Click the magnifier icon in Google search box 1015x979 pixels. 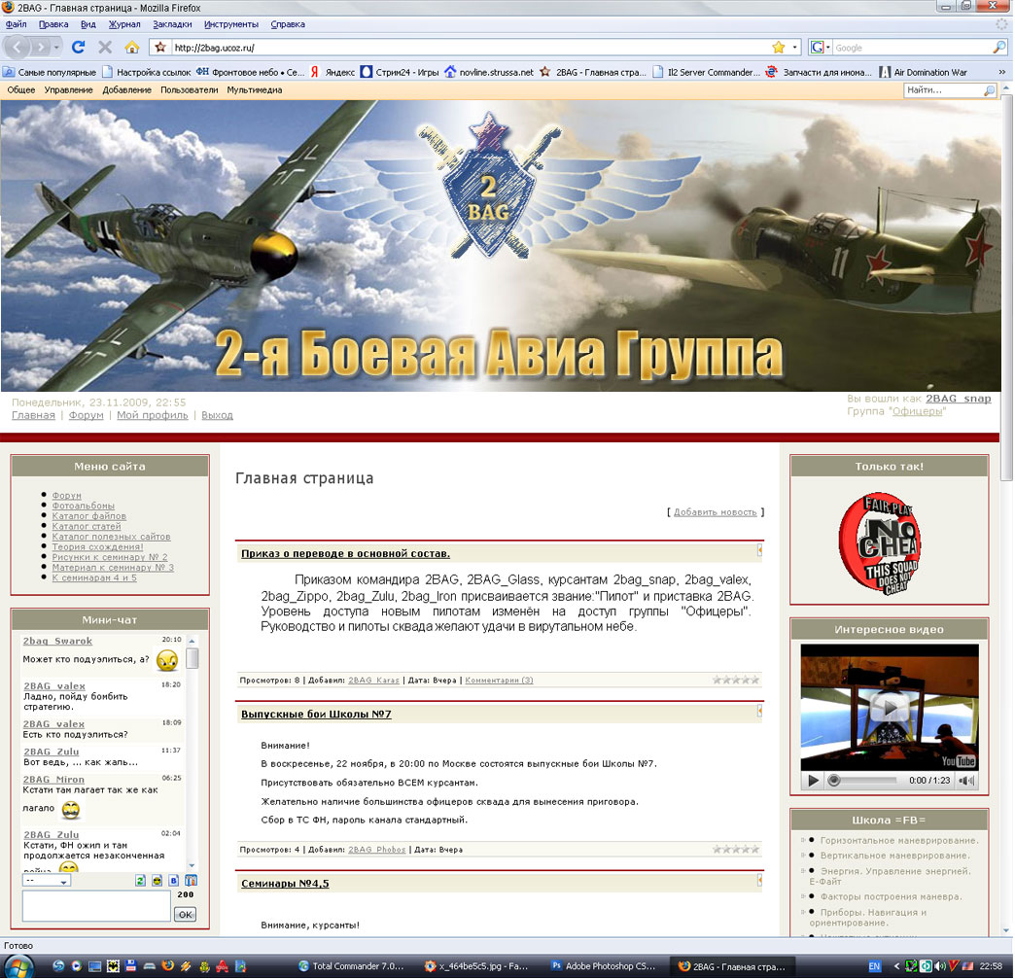[x=998, y=47]
